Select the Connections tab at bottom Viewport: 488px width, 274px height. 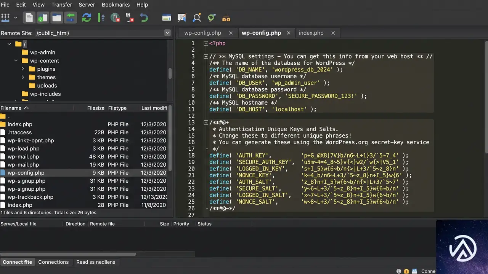[x=53, y=262]
